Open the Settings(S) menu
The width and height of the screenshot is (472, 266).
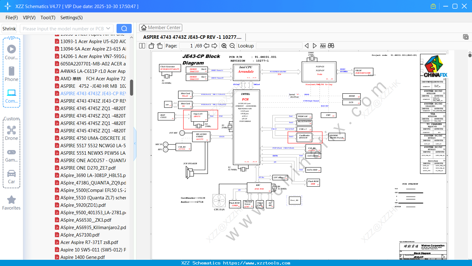72,18
